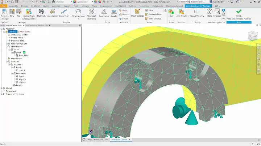Collapse the Solids tree node
This screenshot has height=146, width=261.
[x=9, y=50]
